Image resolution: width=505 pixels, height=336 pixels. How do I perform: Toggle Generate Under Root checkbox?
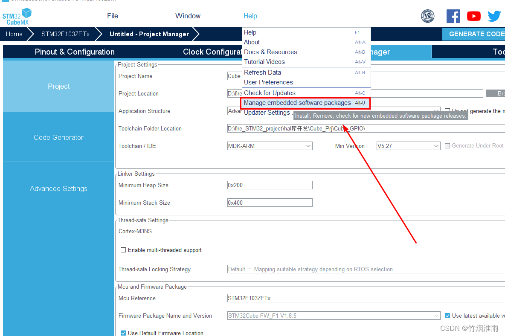[447, 146]
